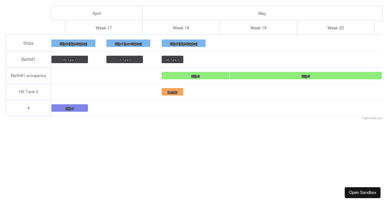Click the April month header

97,13
